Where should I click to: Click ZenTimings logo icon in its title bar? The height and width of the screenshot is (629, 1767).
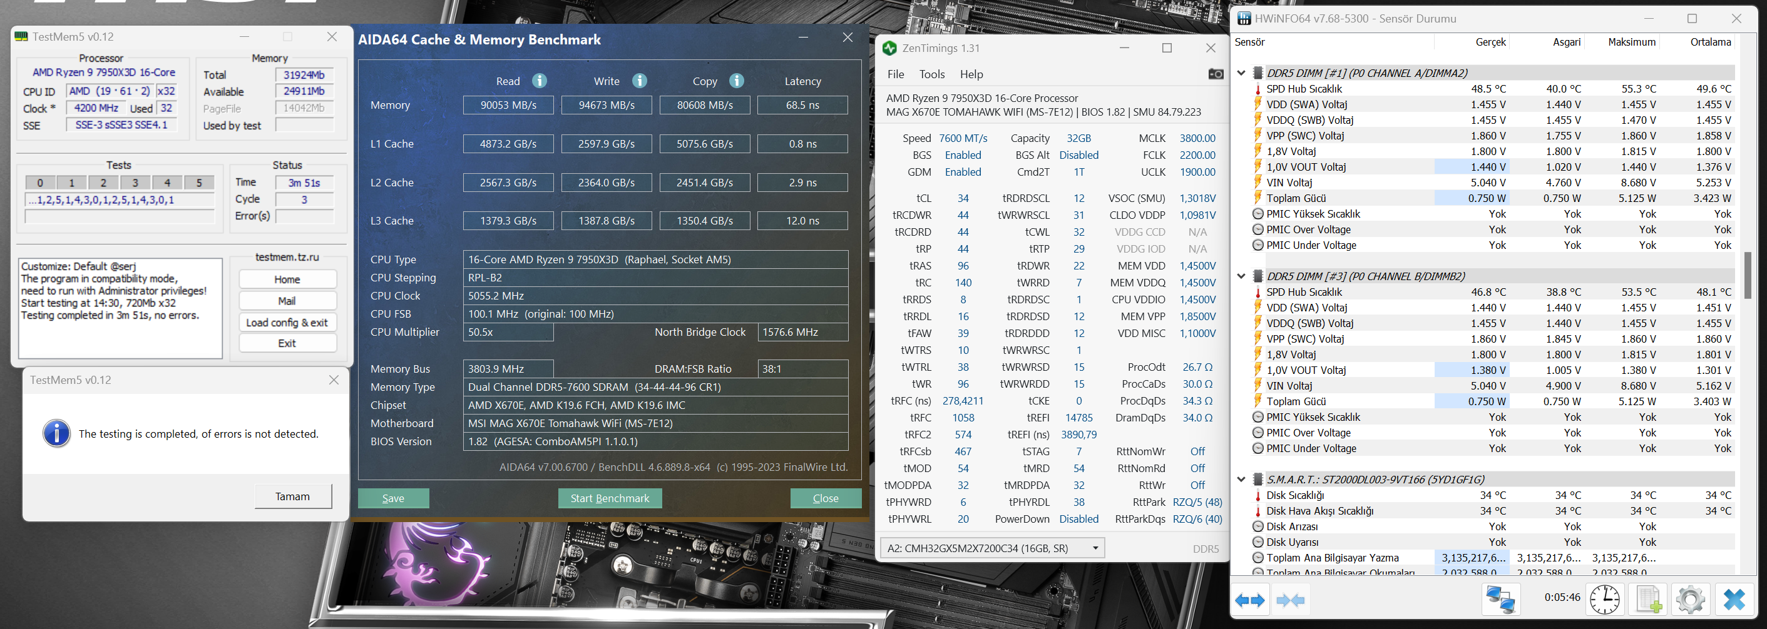[x=889, y=48]
